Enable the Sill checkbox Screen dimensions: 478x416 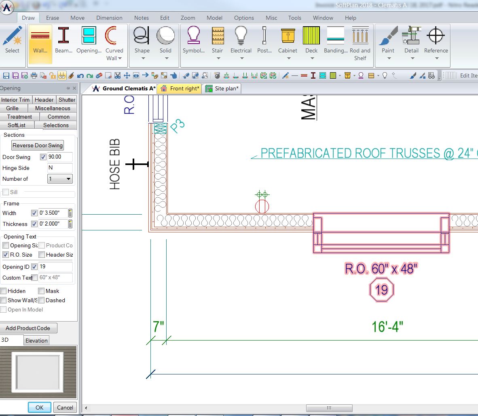pyautogui.click(x=5, y=192)
